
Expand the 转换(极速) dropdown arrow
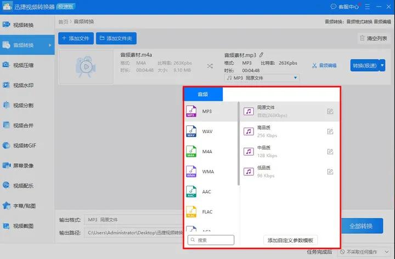tap(382, 65)
